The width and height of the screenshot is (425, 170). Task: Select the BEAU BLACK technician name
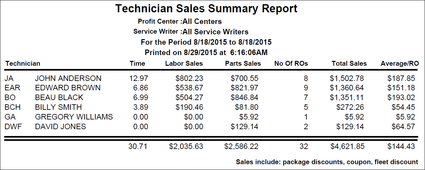point(59,97)
